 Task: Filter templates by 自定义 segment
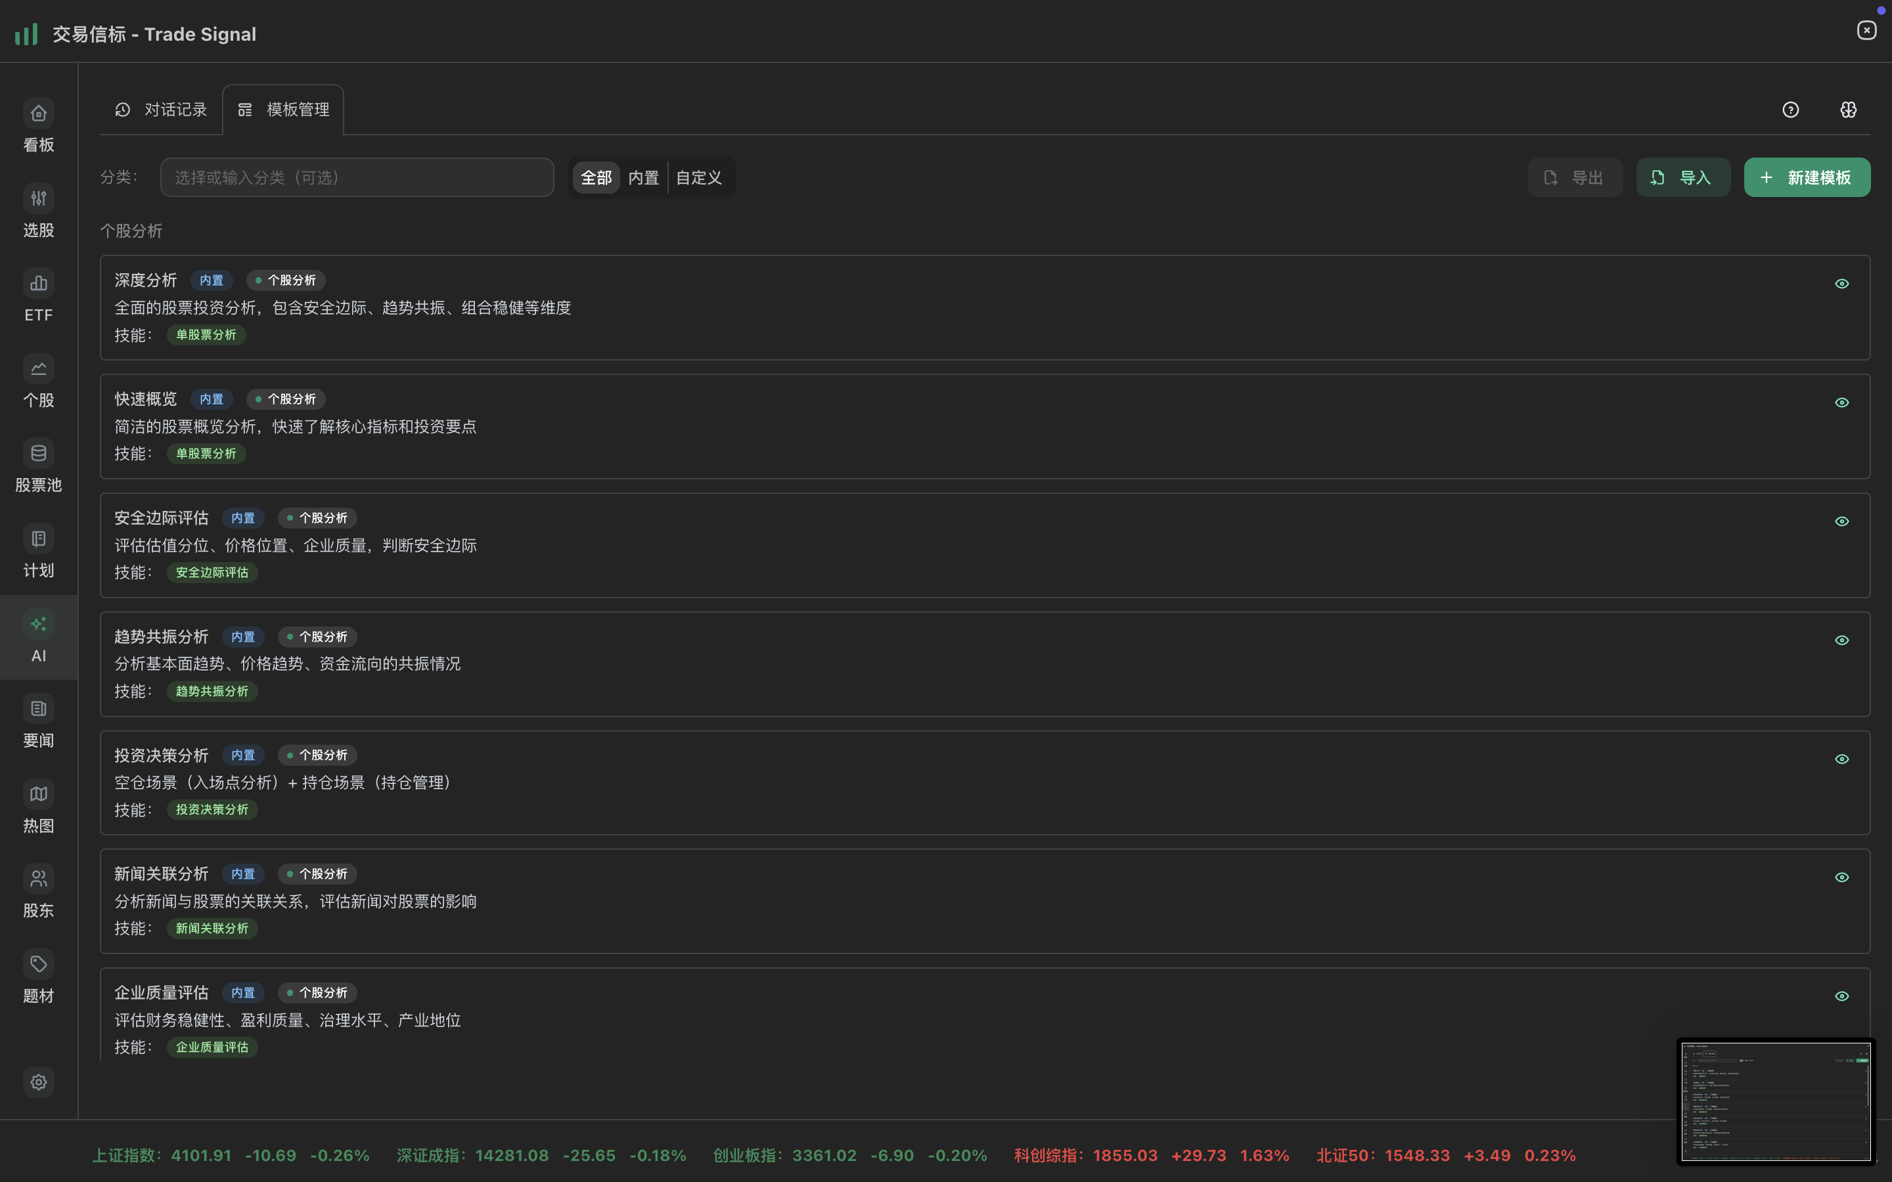(x=698, y=178)
